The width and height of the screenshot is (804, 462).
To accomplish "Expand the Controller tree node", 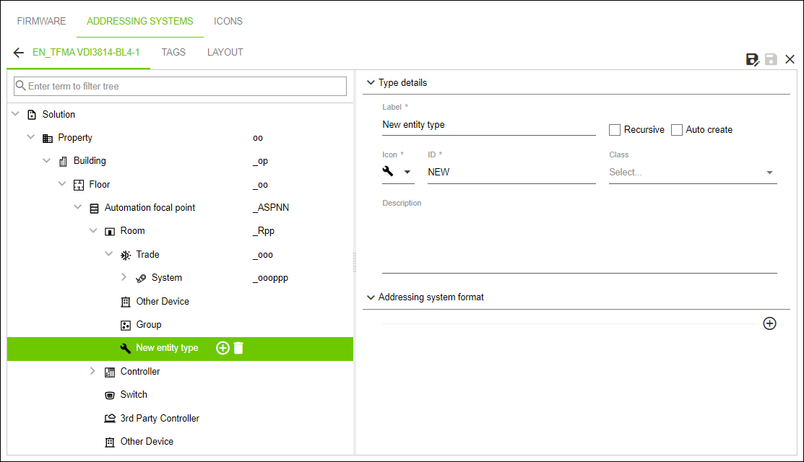I will [92, 371].
